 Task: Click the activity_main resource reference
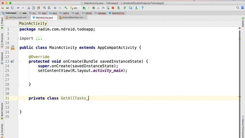pos(108,71)
